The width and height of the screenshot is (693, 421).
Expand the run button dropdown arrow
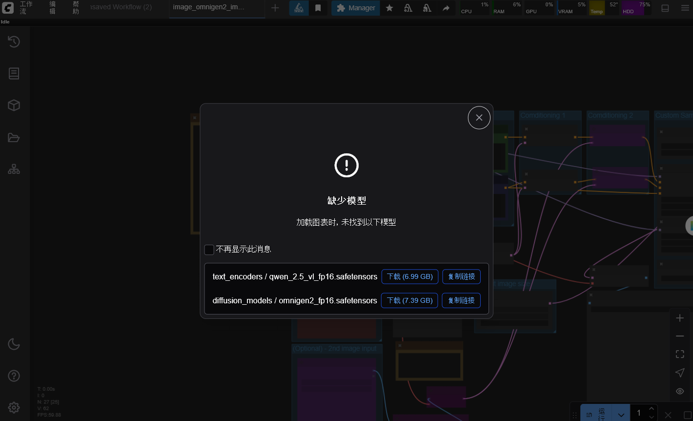click(621, 414)
